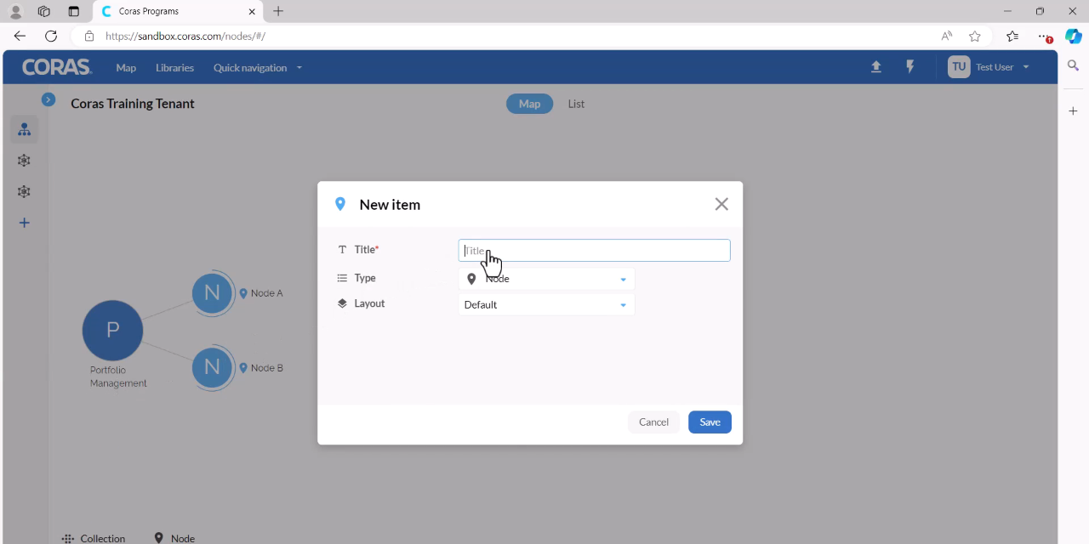Click the first network icon in sidebar
1089x544 pixels.
point(24,161)
